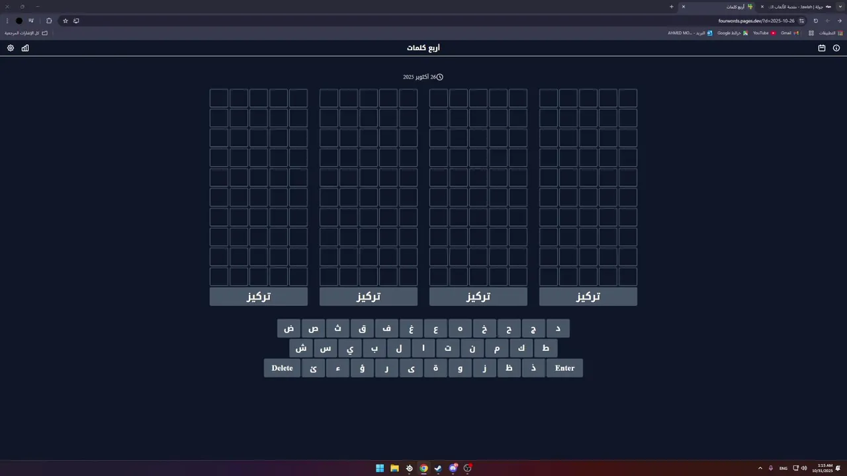847x476 pixels.
Task: Open the كل الإشارات المرجعية bookmarks folder
Action: (x=26, y=33)
